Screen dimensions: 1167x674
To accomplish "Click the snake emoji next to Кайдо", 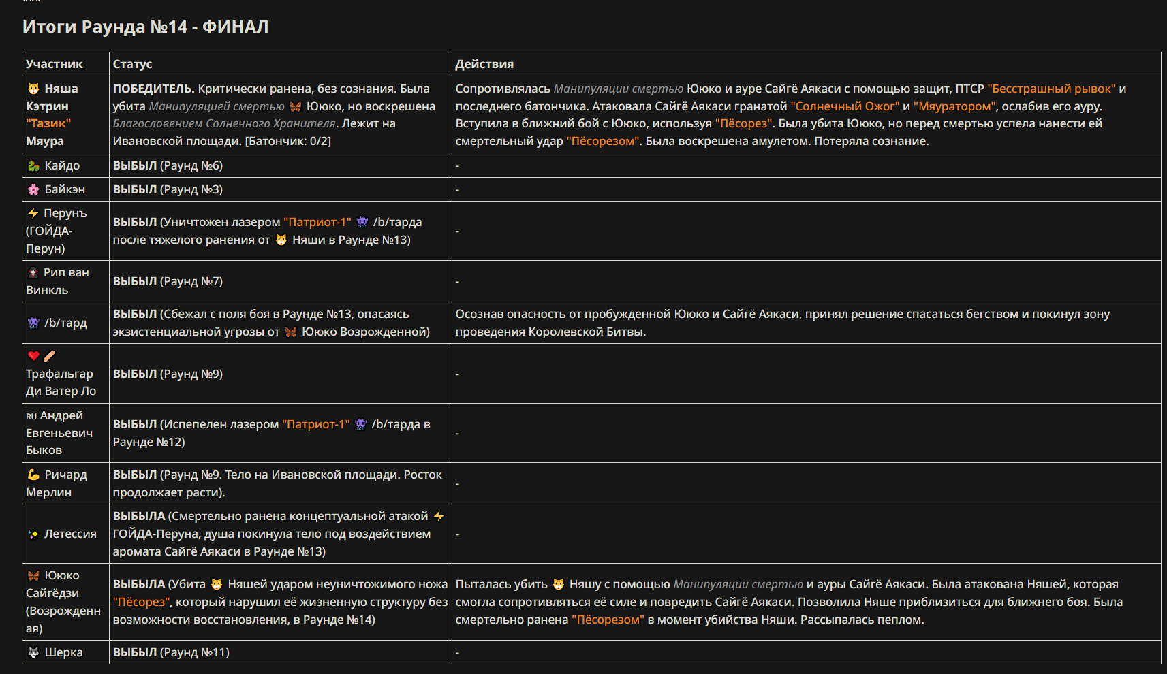I will 33,165.
